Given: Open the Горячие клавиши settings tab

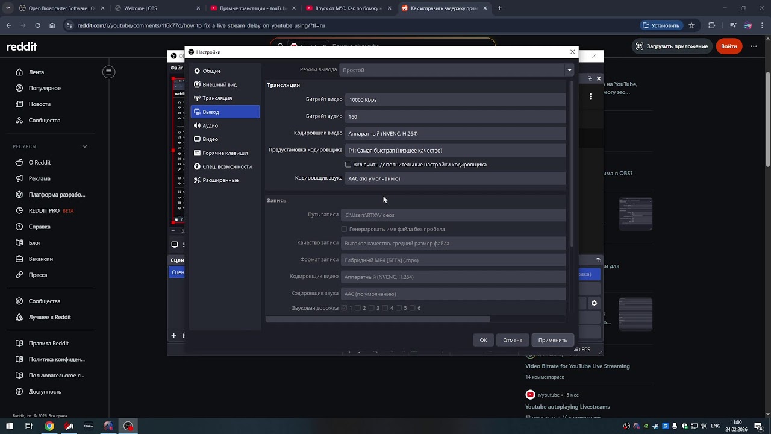Looking at the screenshot, I should pos(225,153).
